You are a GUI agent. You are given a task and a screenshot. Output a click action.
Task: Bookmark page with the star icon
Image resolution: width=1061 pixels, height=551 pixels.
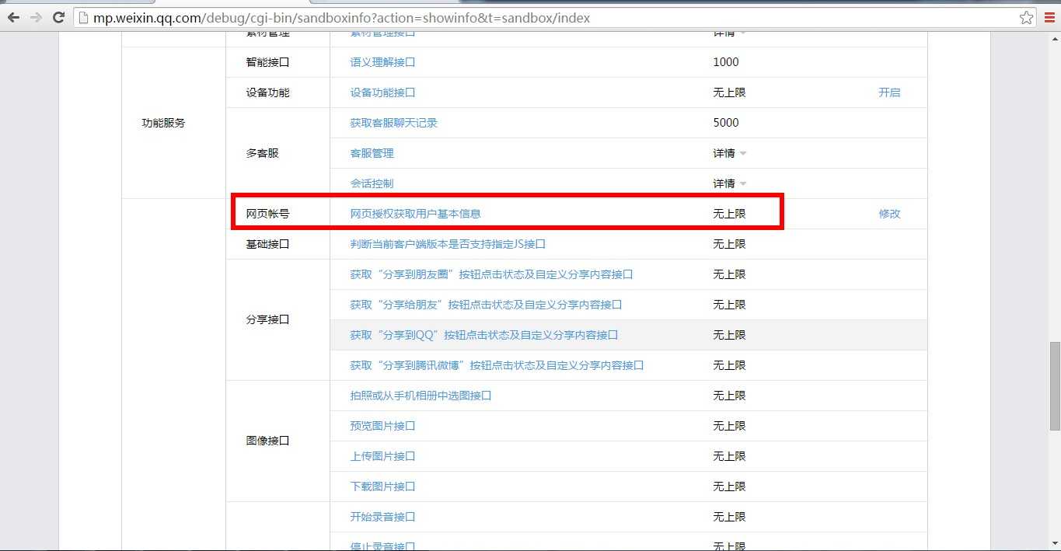[1026, 17]
